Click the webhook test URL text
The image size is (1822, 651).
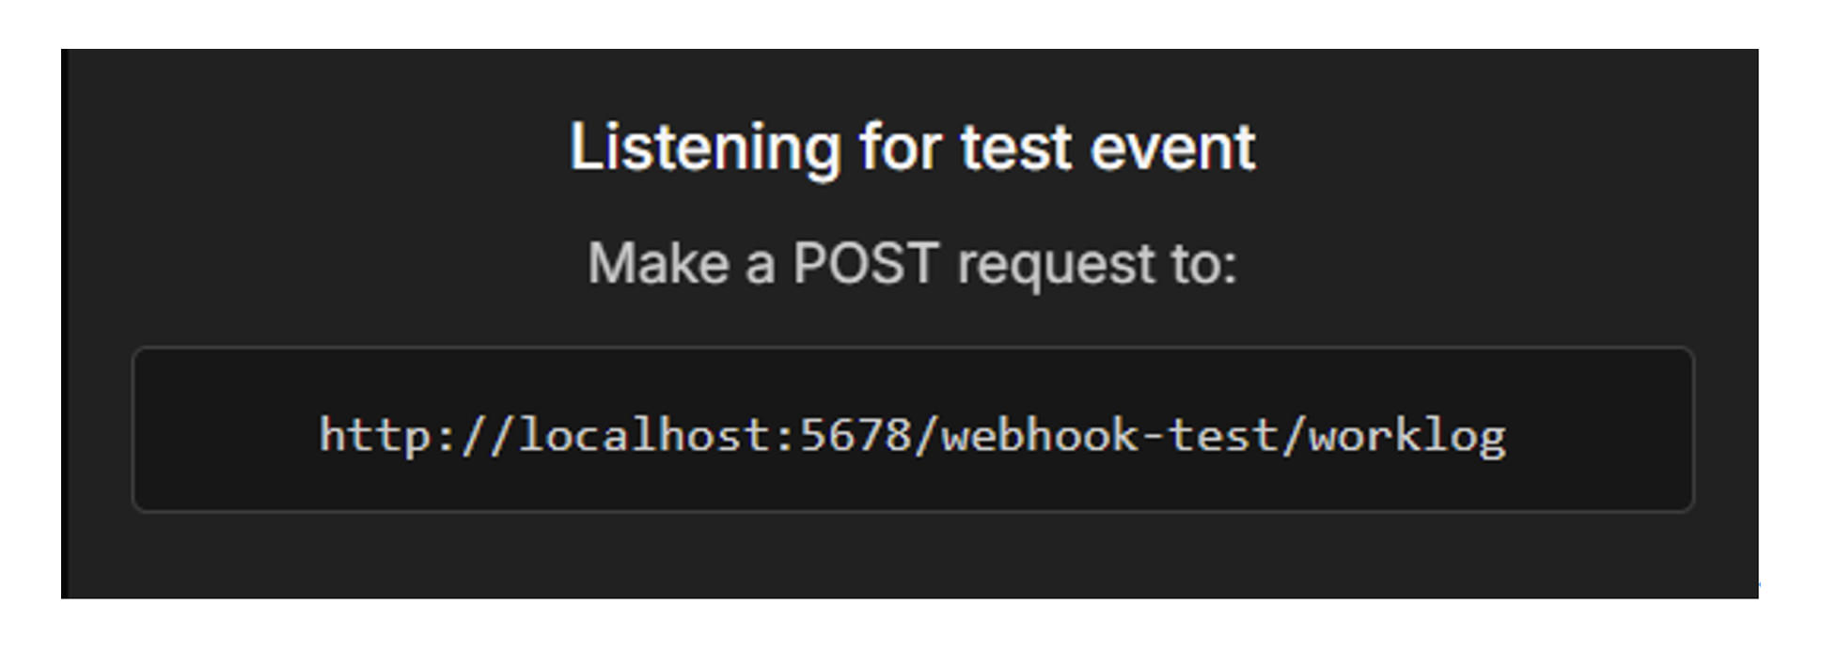pos(912,436)
